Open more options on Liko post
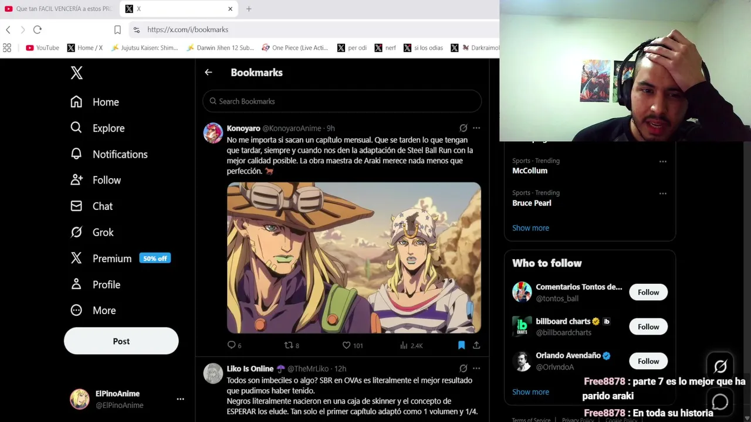This screenshot has width=751, height=422. (x=476, y=368)
